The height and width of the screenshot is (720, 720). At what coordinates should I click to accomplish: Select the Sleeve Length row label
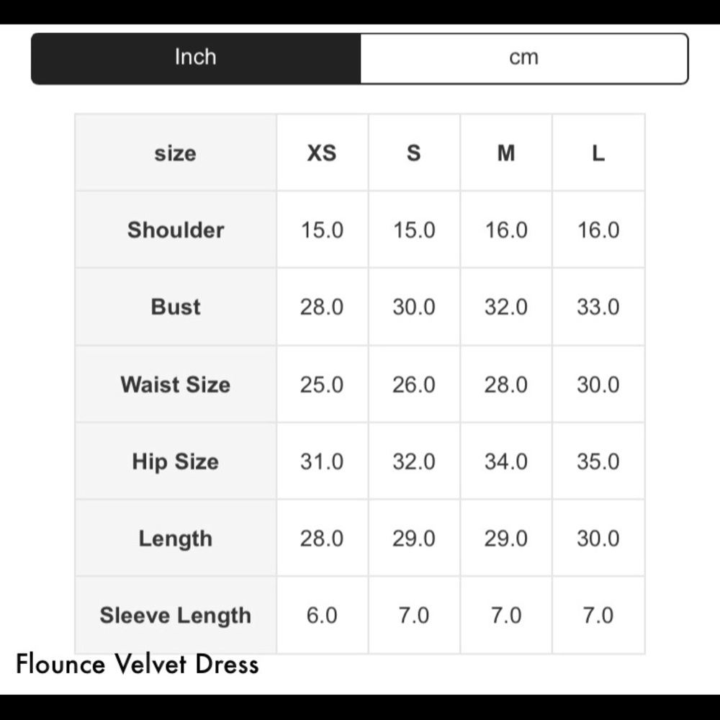175,615
